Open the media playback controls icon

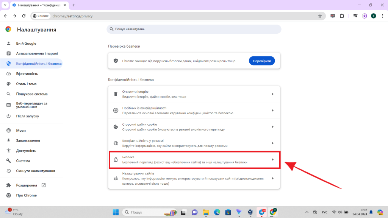pos(355,16)
